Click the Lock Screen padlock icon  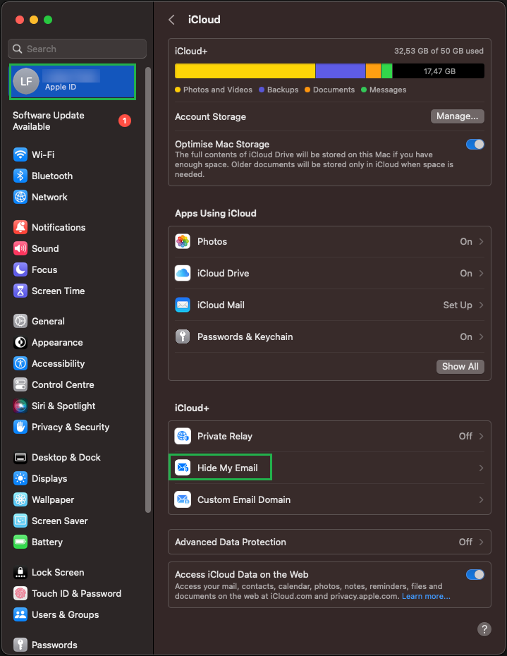click(x=20, y=572)
